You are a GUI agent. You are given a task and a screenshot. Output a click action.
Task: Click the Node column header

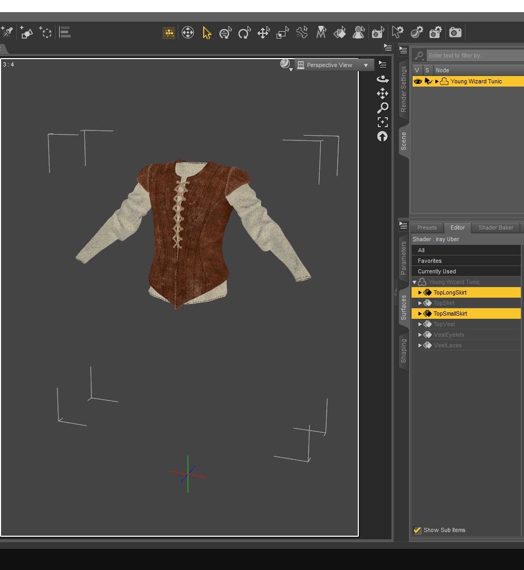[478, 70]
